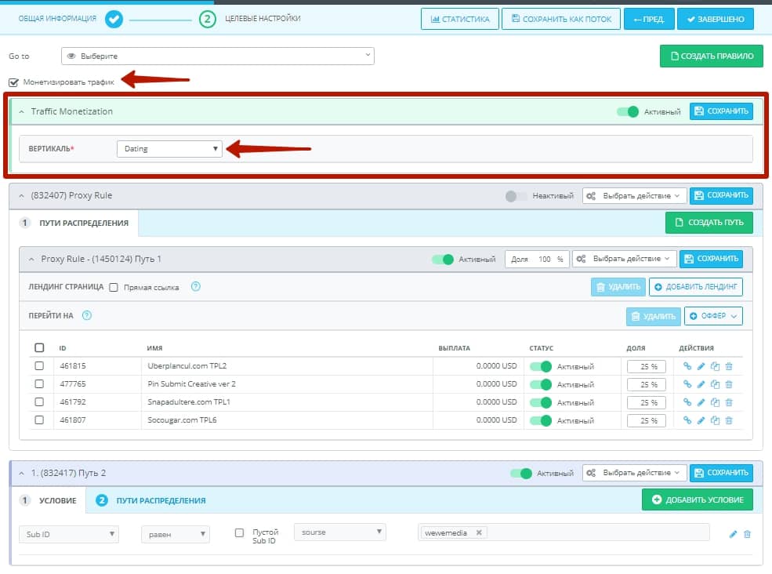Trash icon for Pin Submit Creative ver 2
The image size is (772, 574).
[729, 384]
